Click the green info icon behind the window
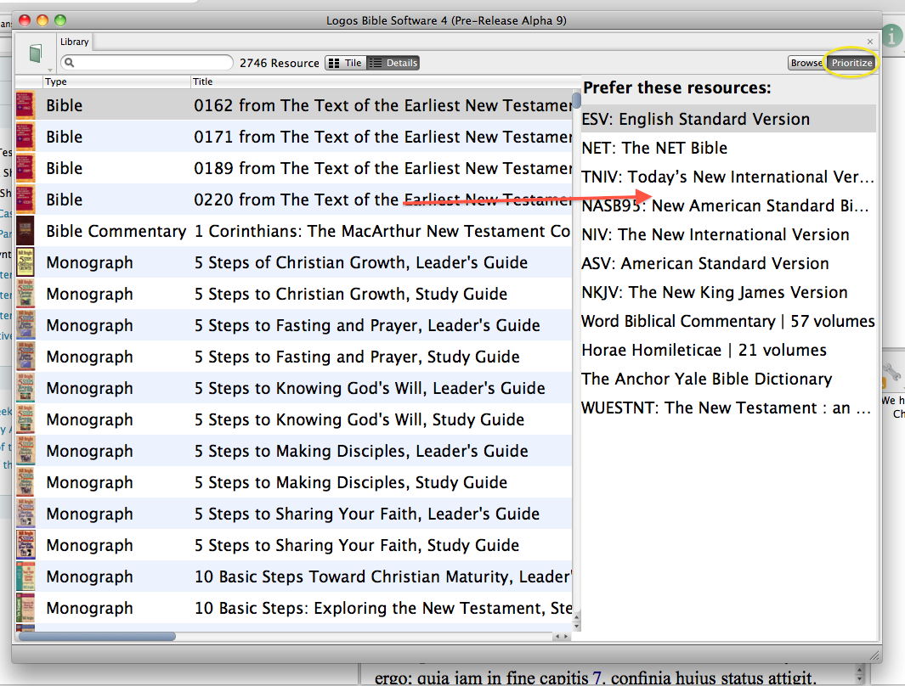The width and height of the screenshot is (905, 686). click(x=891, y=37)
